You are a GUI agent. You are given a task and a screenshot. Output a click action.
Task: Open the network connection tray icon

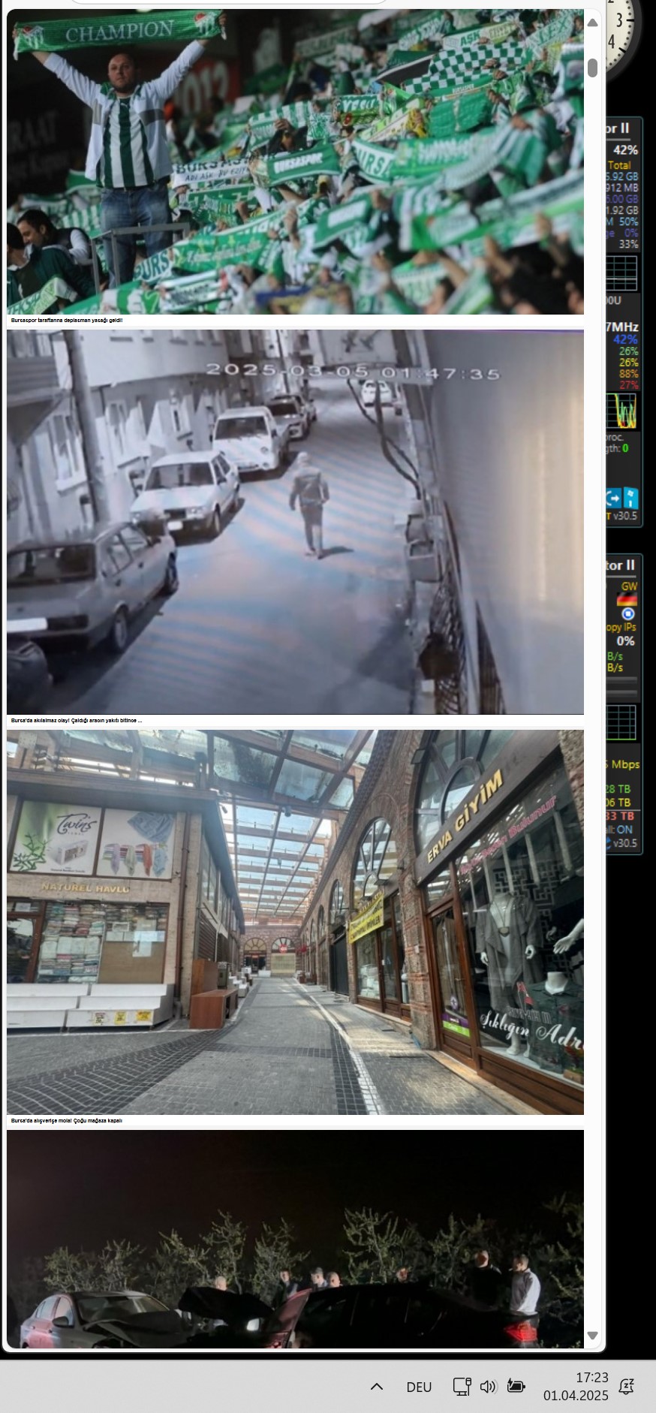point(462,1387)
